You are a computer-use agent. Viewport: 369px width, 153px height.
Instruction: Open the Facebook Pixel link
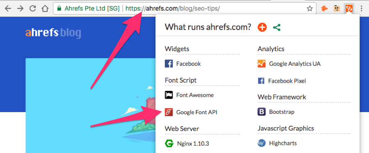(x=287, y=81)
